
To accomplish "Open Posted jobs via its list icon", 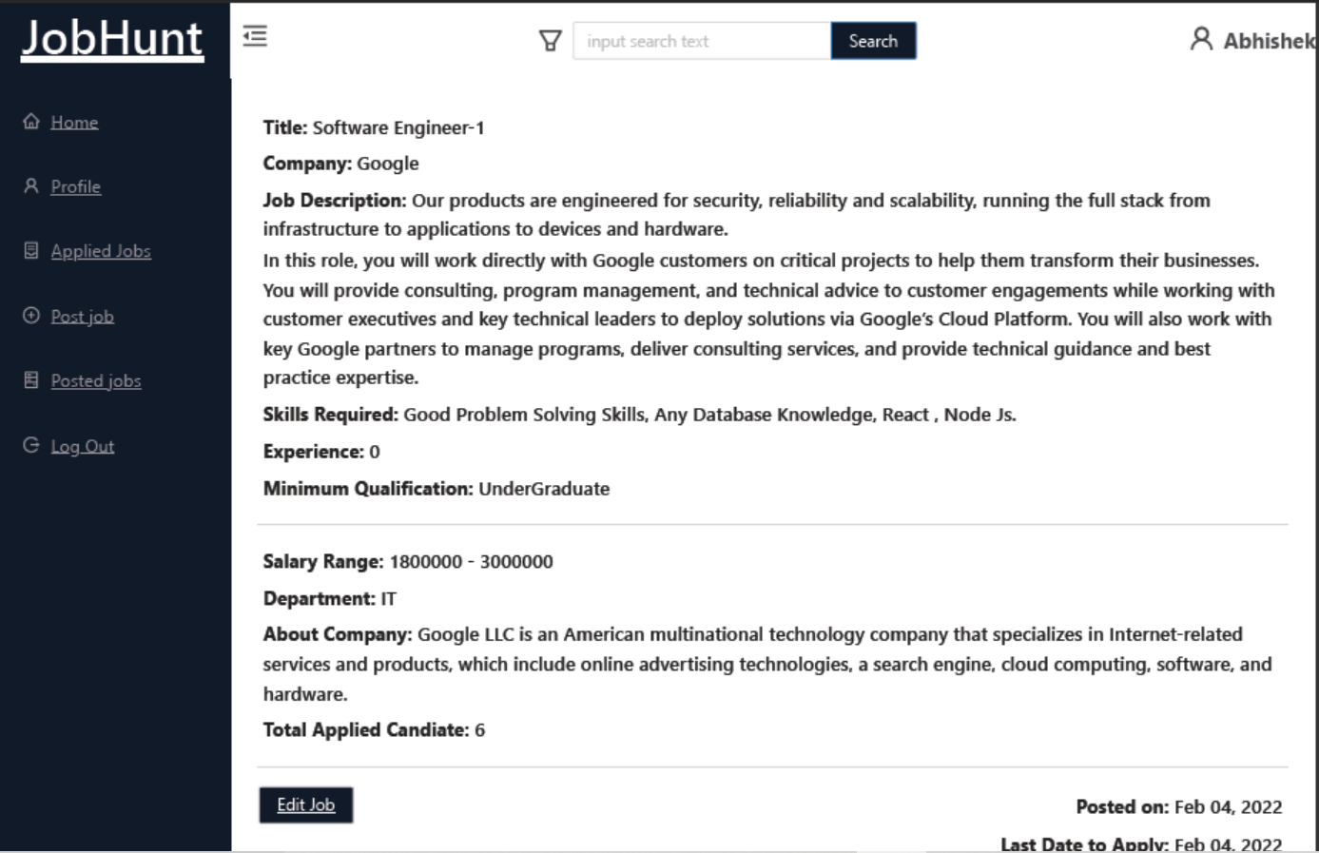I will [x=29, y=379].
